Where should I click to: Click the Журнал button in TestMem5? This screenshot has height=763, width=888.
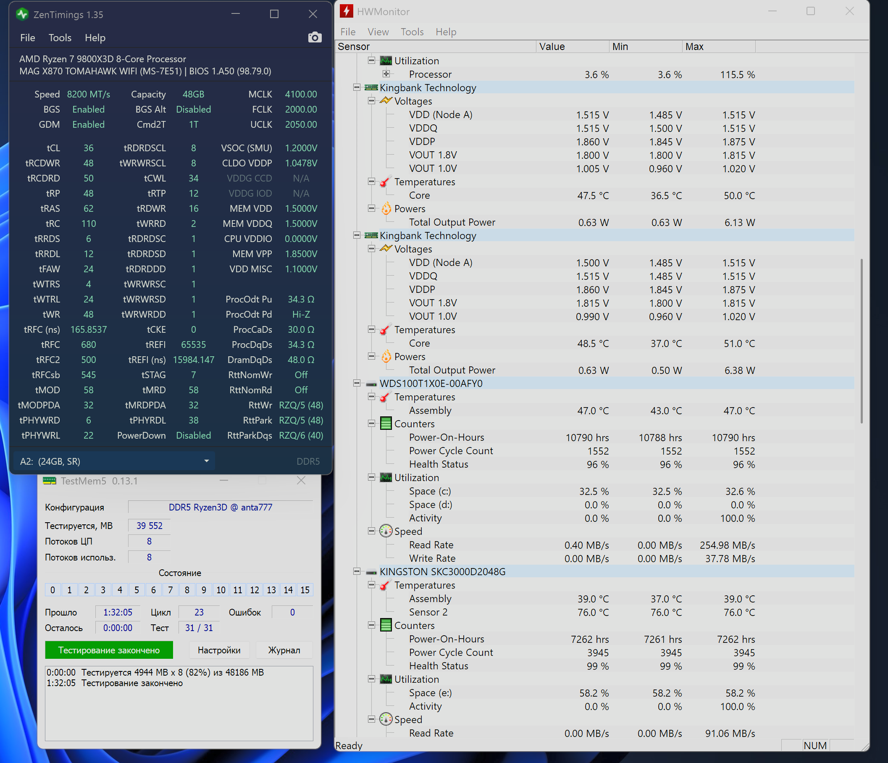coord(284,650)
